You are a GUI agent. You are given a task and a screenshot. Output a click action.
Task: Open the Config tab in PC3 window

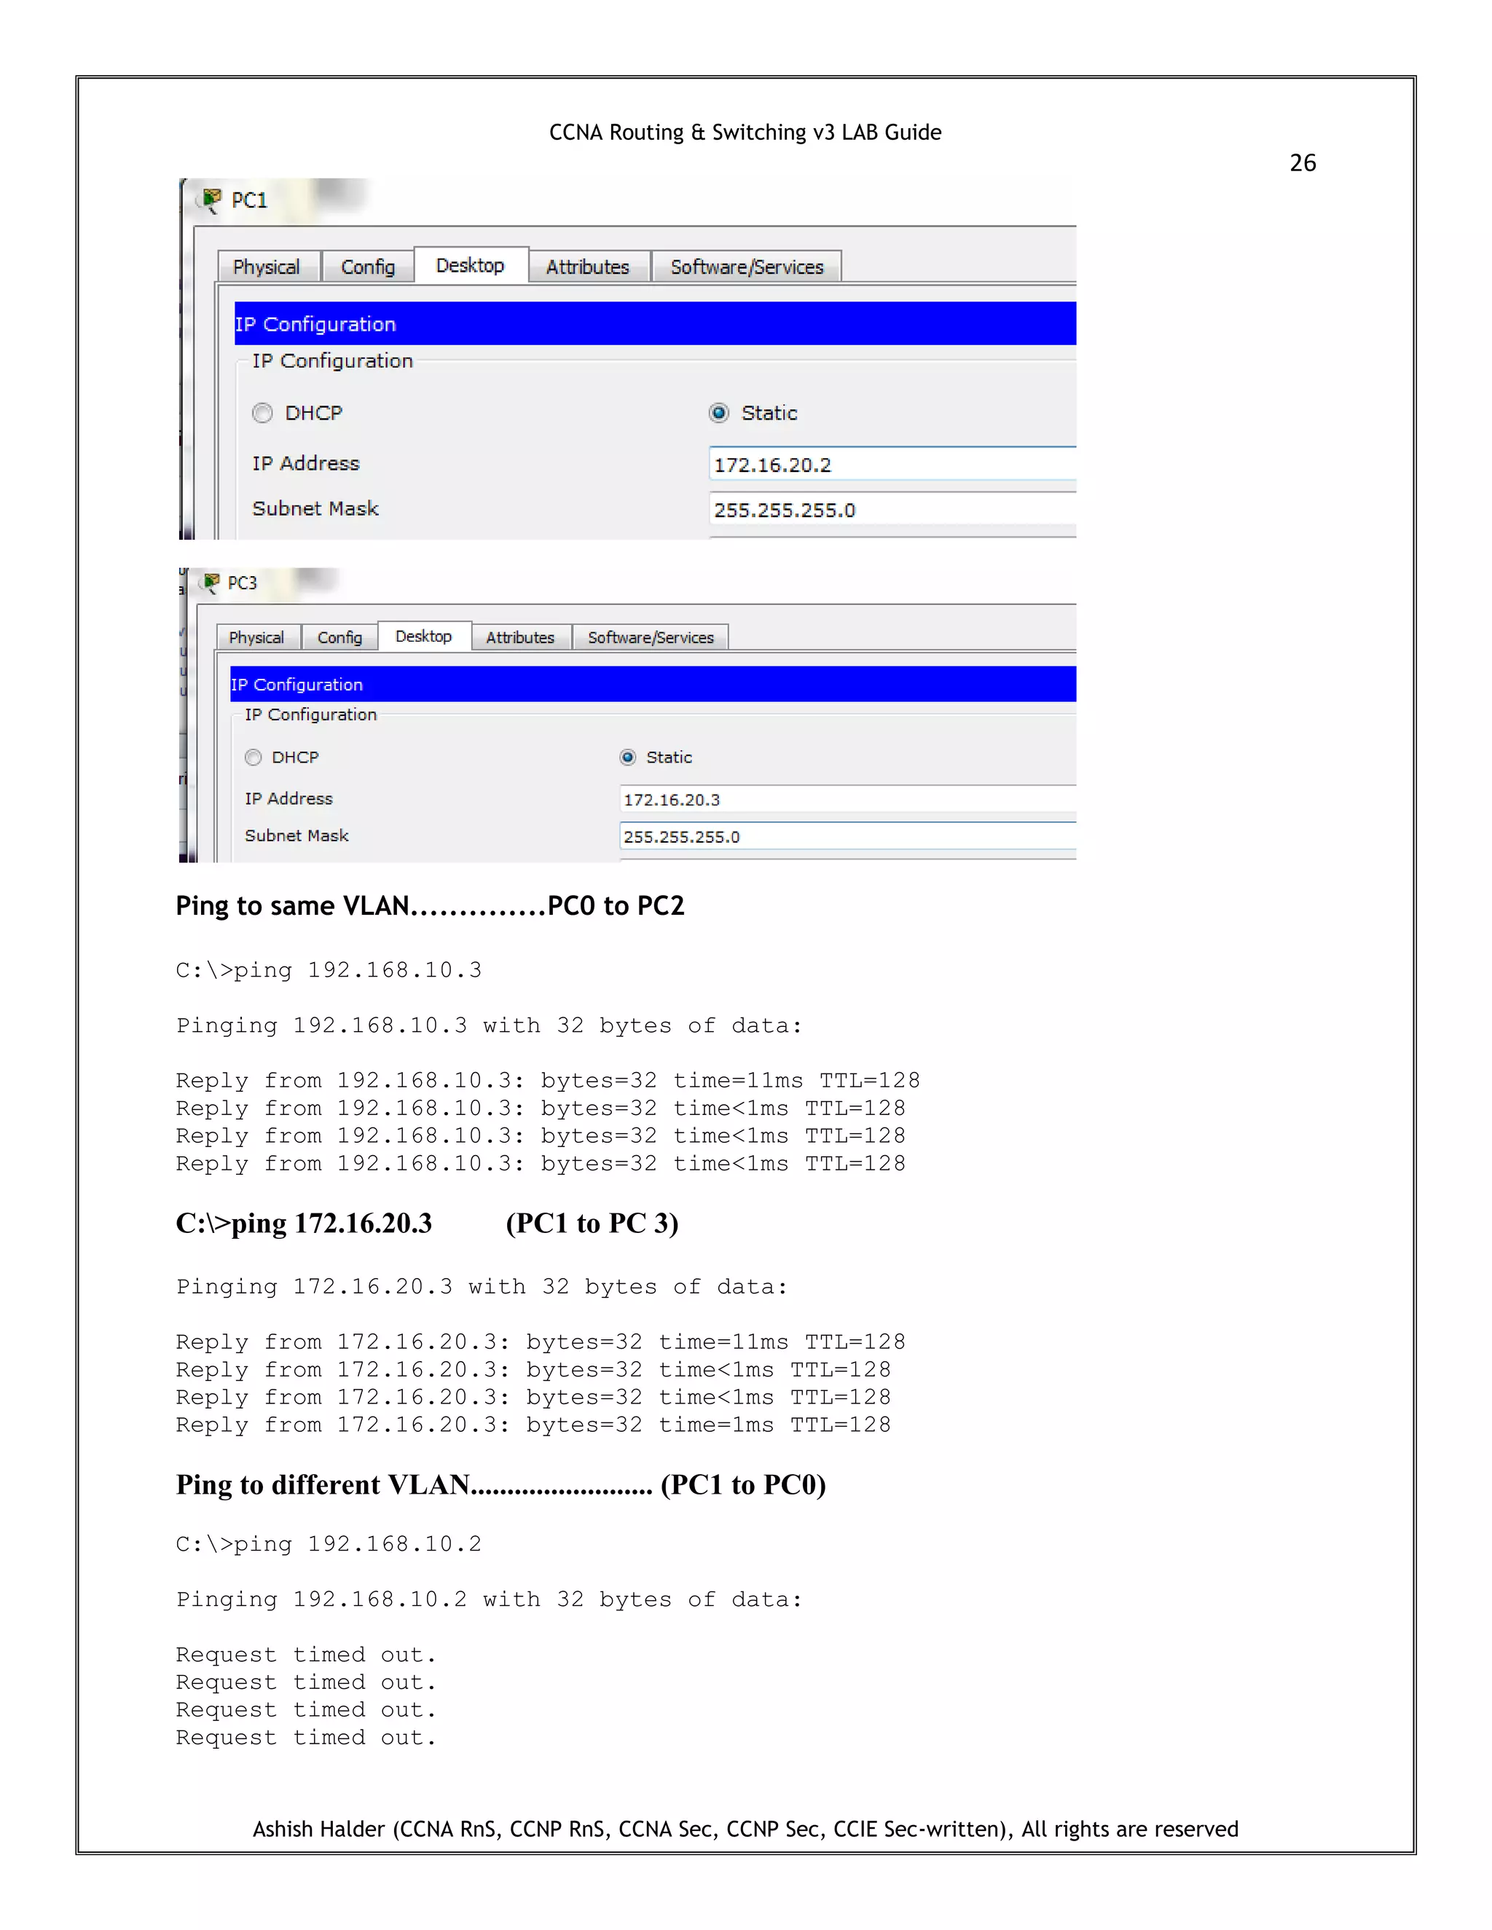(x=339, y=637)
